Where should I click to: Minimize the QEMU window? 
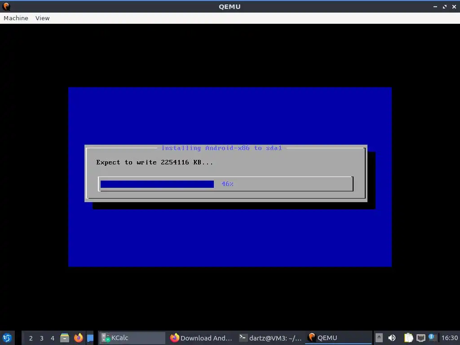(x=435, y=6)
